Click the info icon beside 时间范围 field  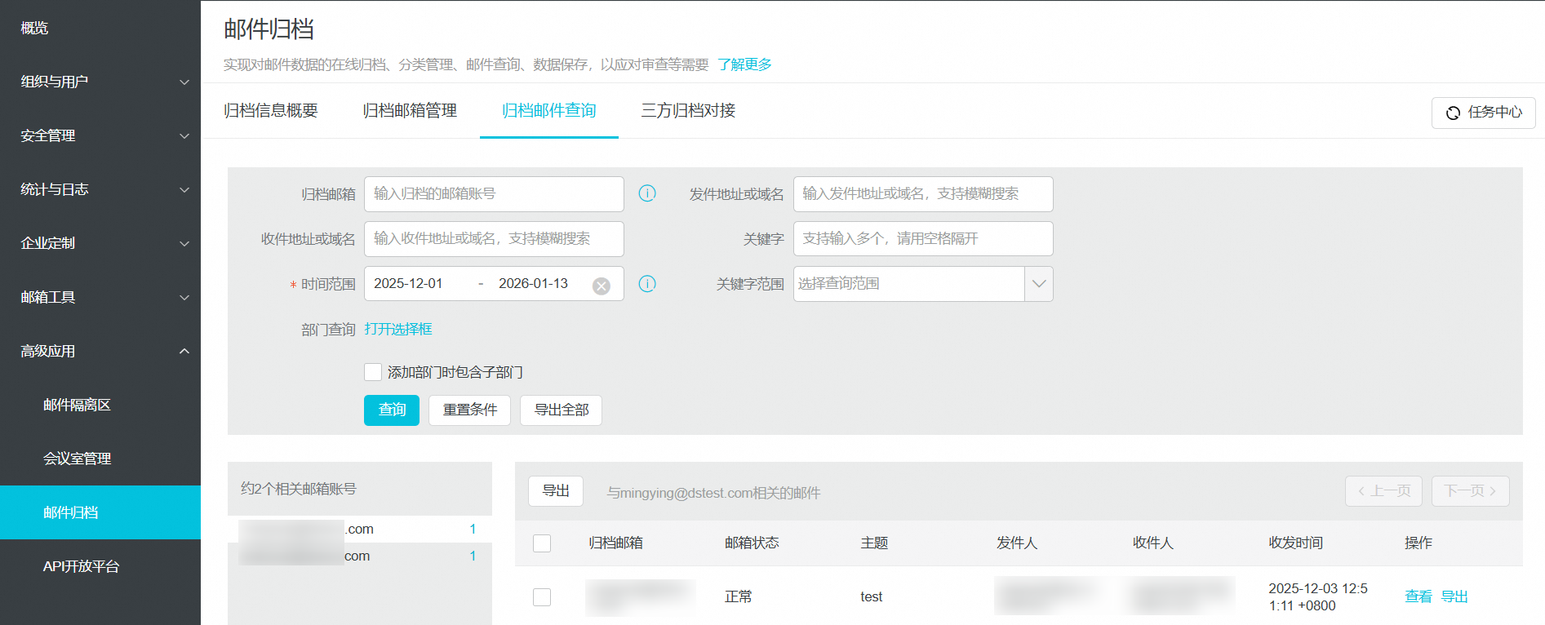coord(647,284)
